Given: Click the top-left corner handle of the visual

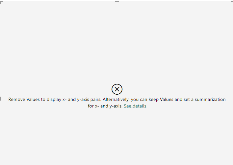Looking at the screenshot, I should [x=1, y=2].
